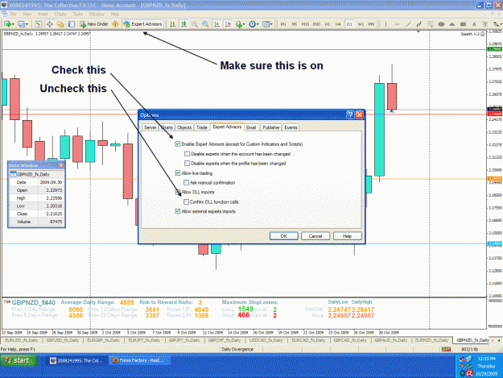Viewport: 503px width, 378px height.
Task: Select the text label tool
Action: [x=484, y=24]
